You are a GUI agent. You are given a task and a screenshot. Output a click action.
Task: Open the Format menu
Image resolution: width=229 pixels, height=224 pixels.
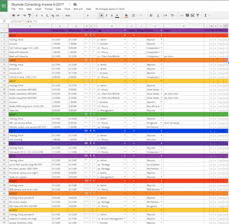click(49, 9)
